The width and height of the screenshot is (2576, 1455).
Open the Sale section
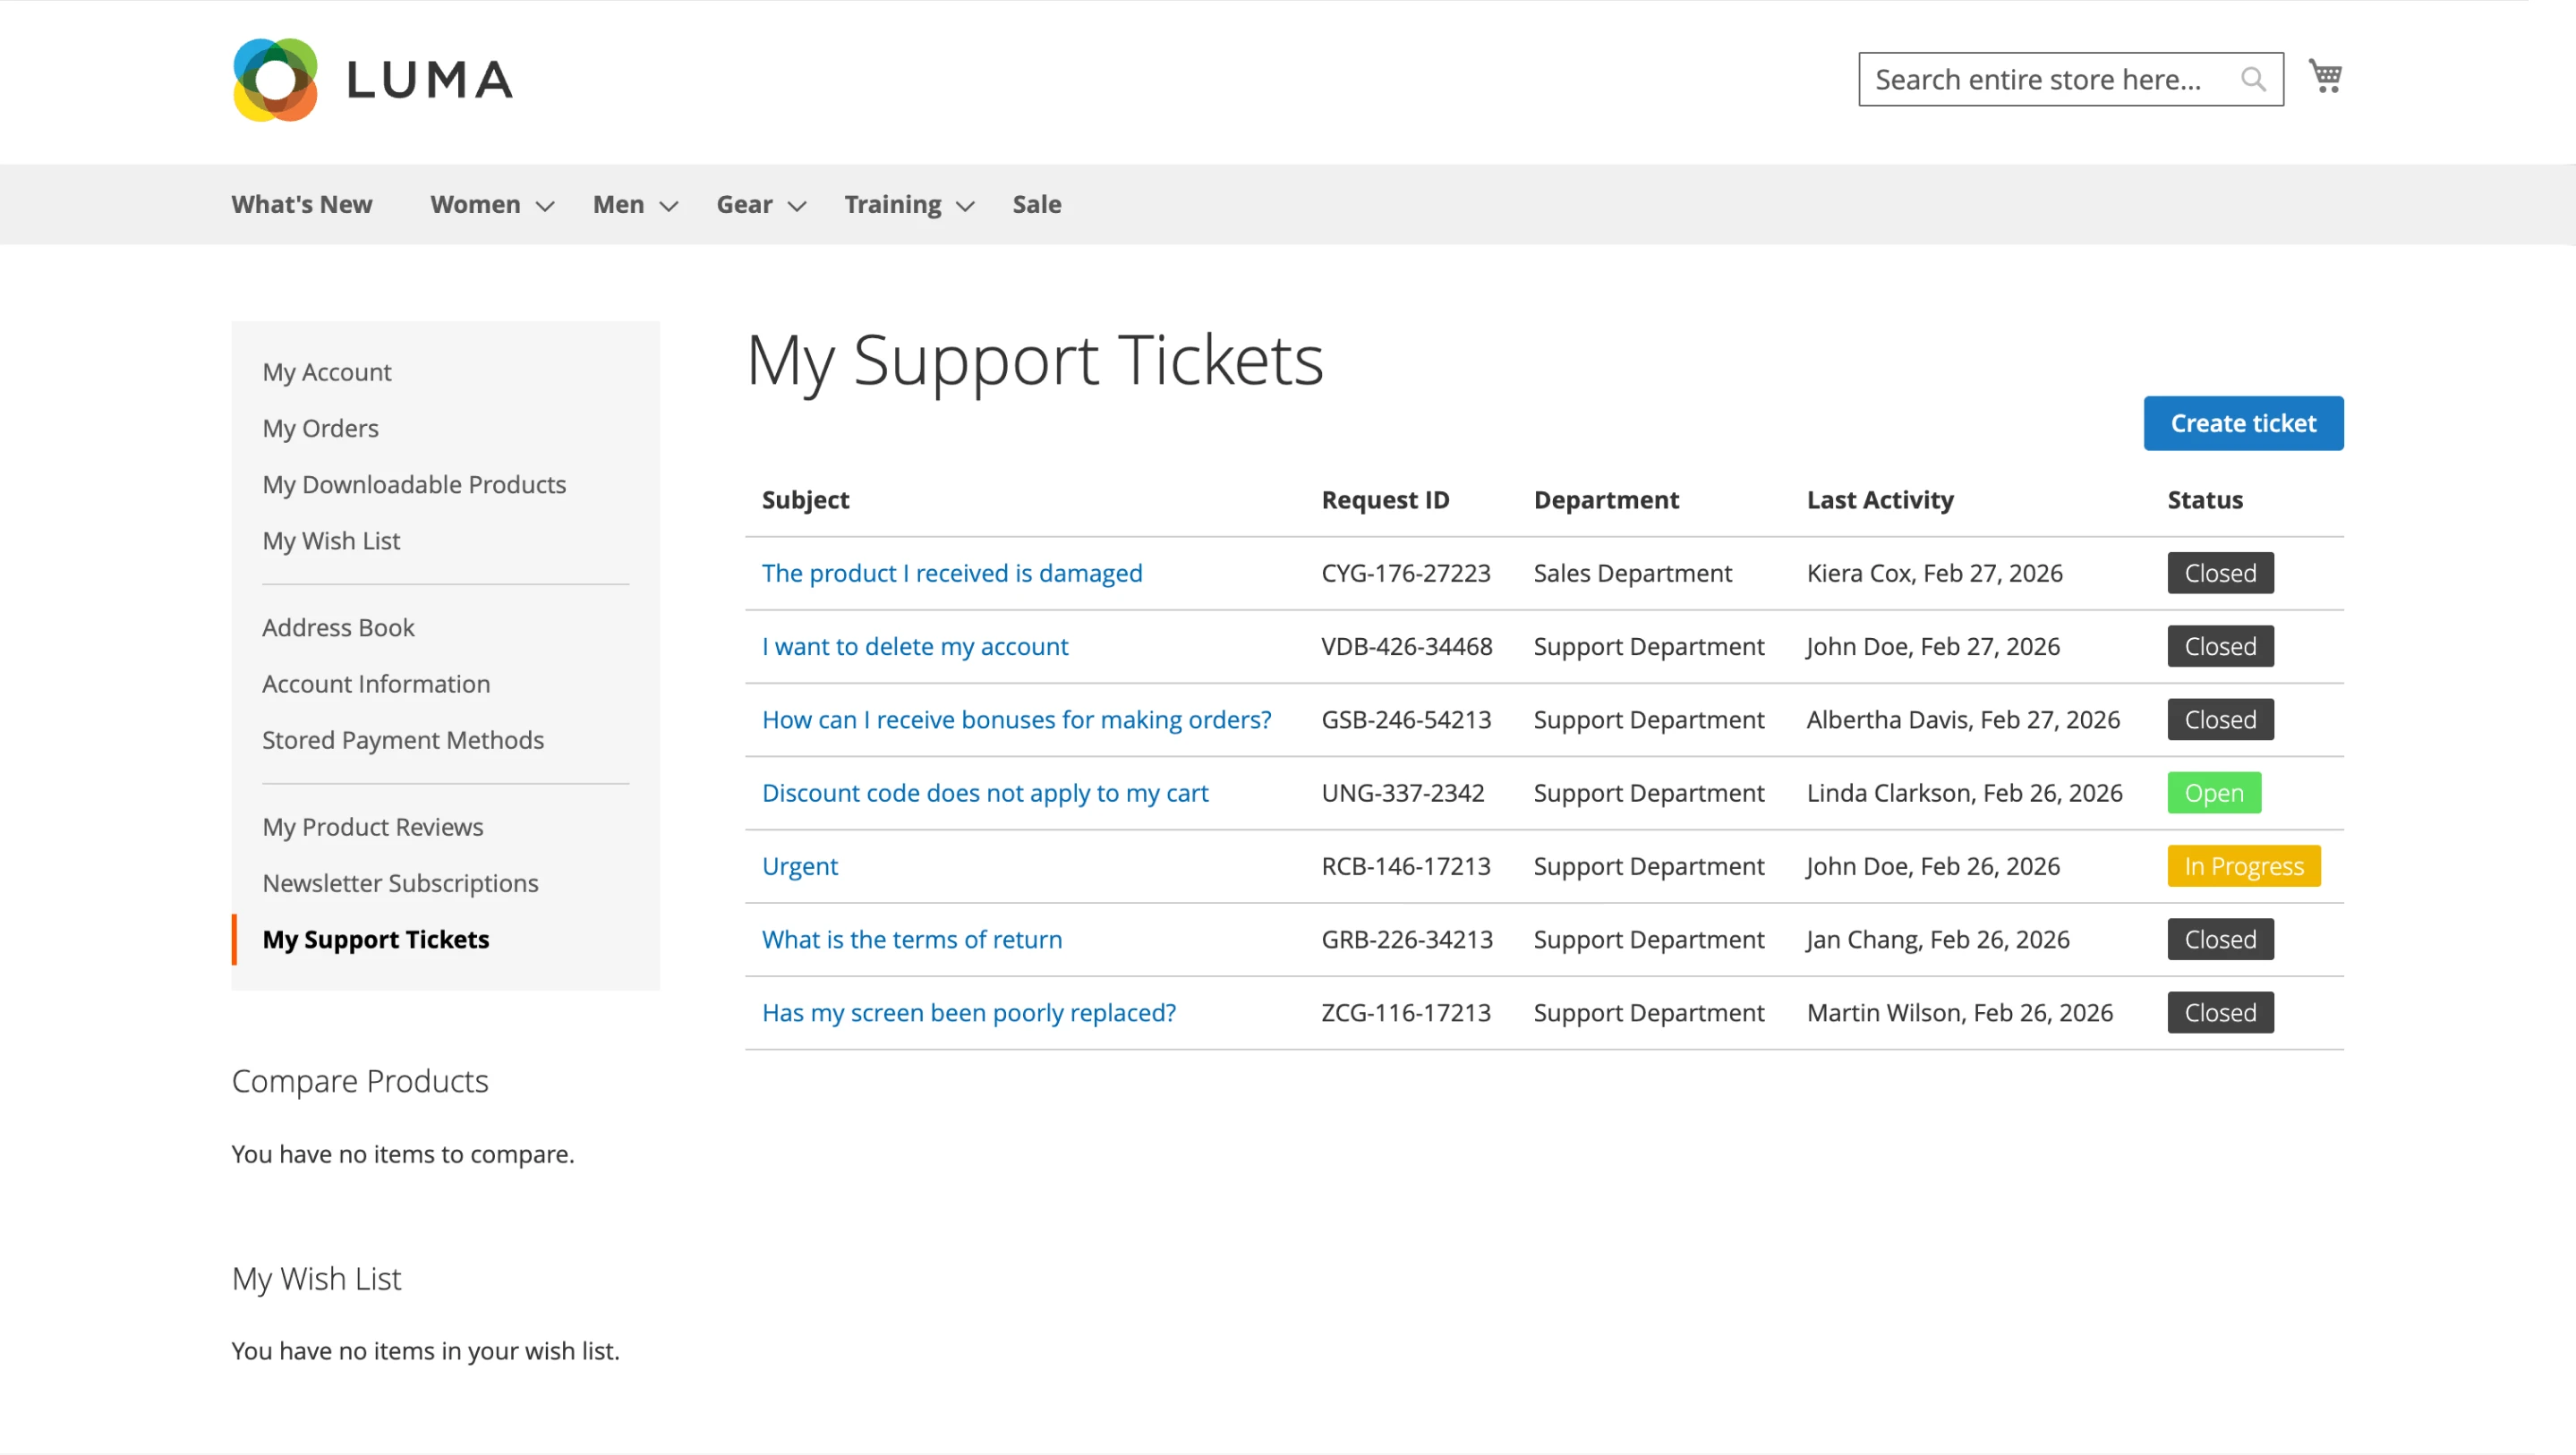click(1037, 204)
